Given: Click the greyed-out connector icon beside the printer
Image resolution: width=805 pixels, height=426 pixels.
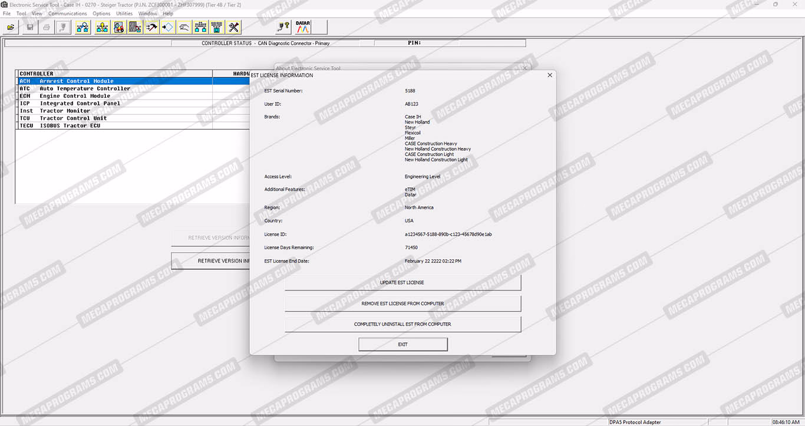Looking at the screenshot, I should pyautogui.click(x=63, y=27).
